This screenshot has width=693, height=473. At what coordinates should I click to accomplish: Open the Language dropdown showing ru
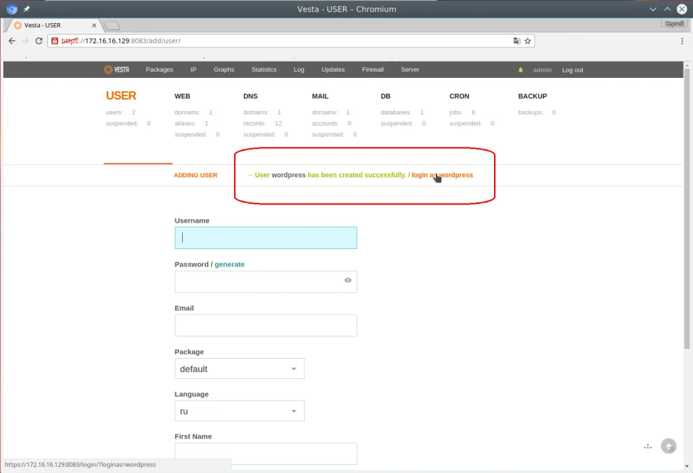point(240,411)
